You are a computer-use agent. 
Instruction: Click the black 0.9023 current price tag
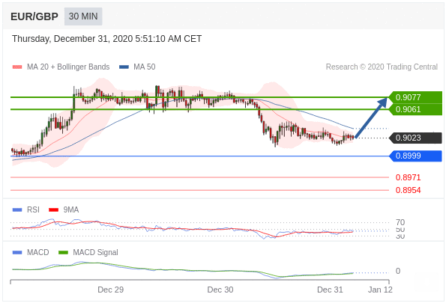click(x=415, y=138)
